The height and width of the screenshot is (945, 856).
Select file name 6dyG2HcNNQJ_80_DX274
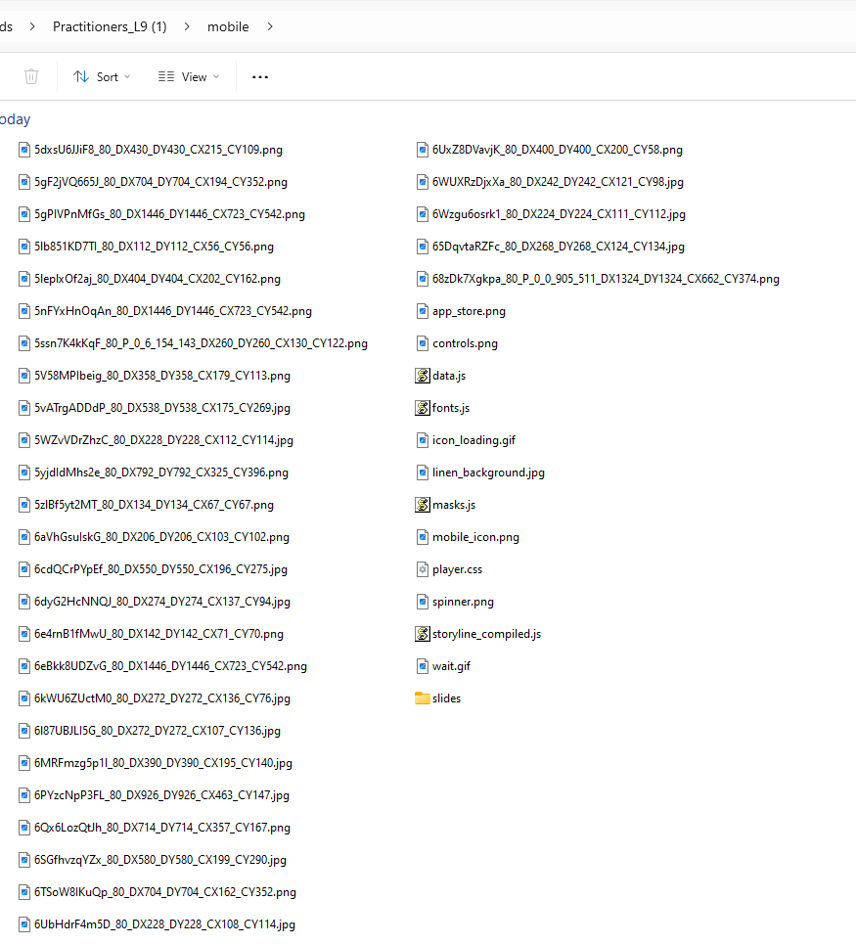pyautogui.click(x=162, y=601)
